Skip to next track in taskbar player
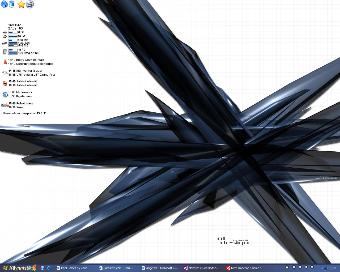340x272 pixels. 312,267
